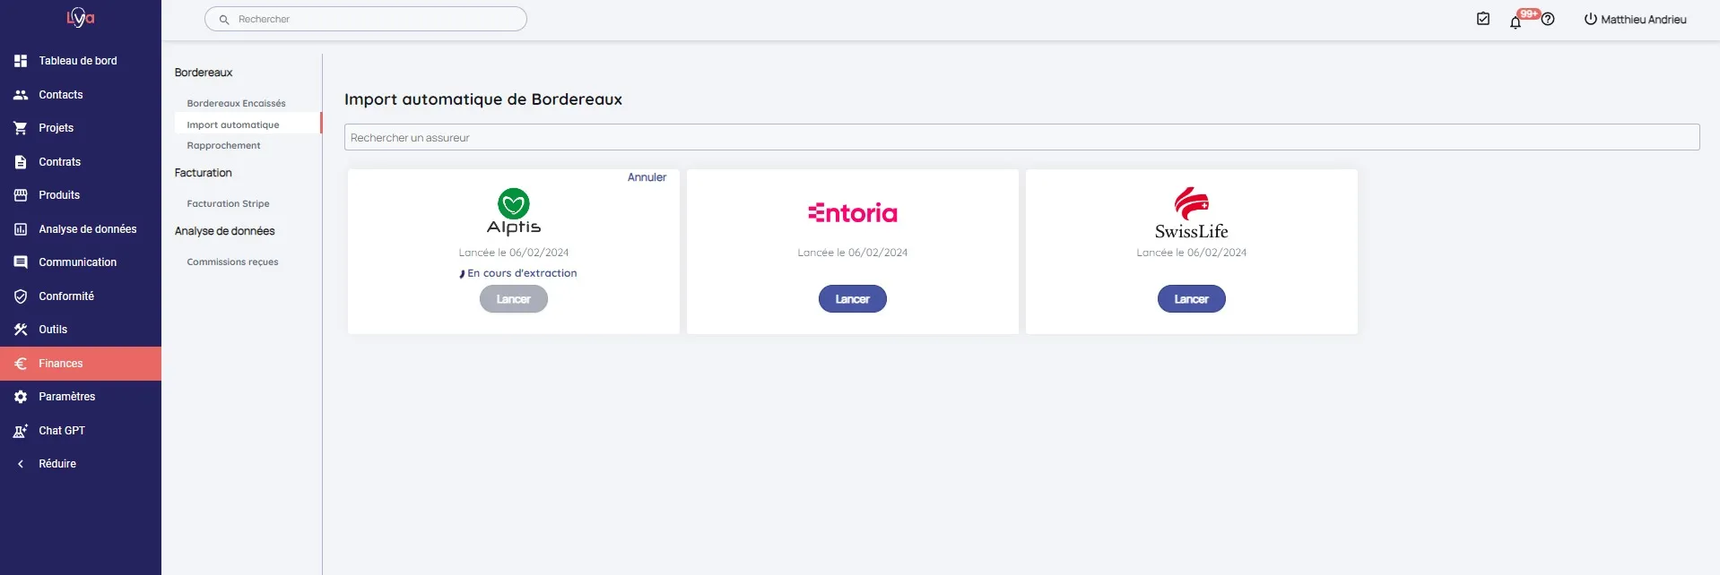
Task: Open the Facturation section heading
Action: 204,173
